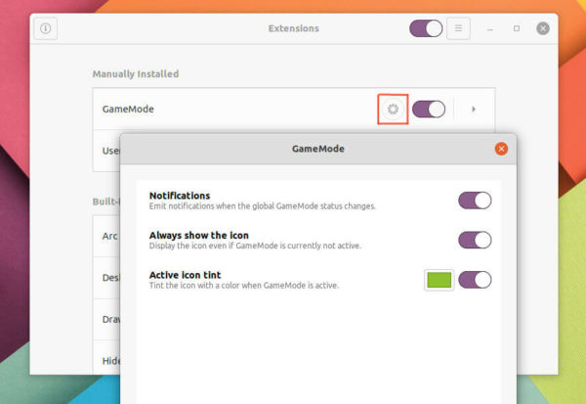
Task: Open the hamburger menu in Extensions header
Action: [458, 28]
